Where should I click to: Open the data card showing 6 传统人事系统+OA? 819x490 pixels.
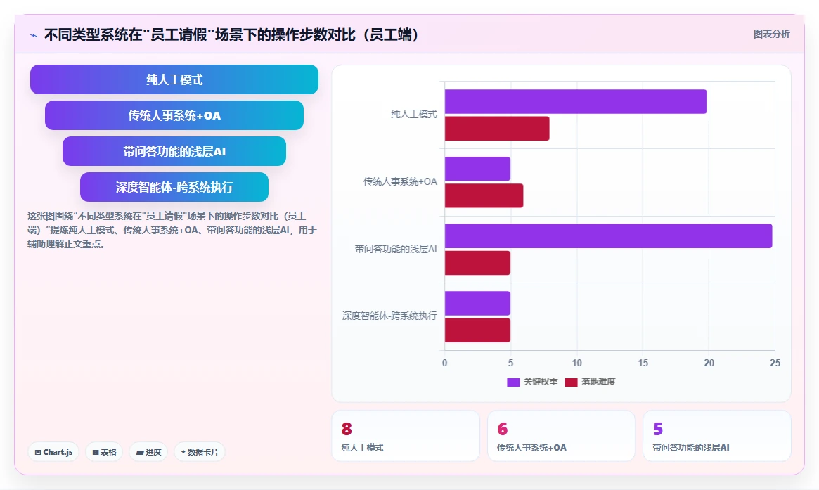[561, 436]
